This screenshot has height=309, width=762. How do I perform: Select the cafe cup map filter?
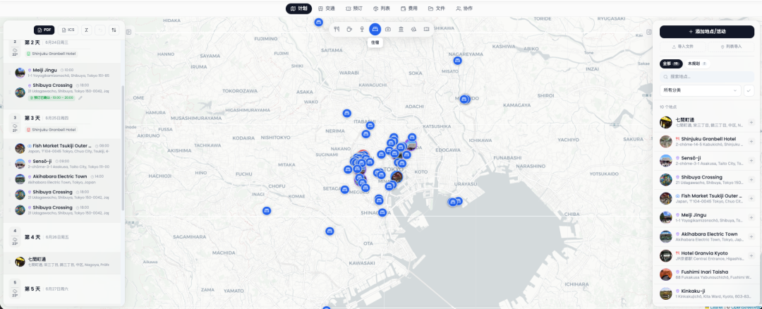tap(349, 29)
